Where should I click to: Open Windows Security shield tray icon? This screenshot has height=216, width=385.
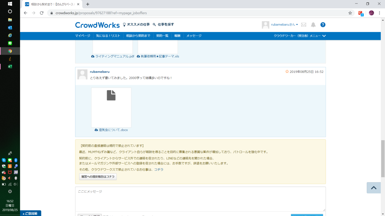tap(4, 166)
